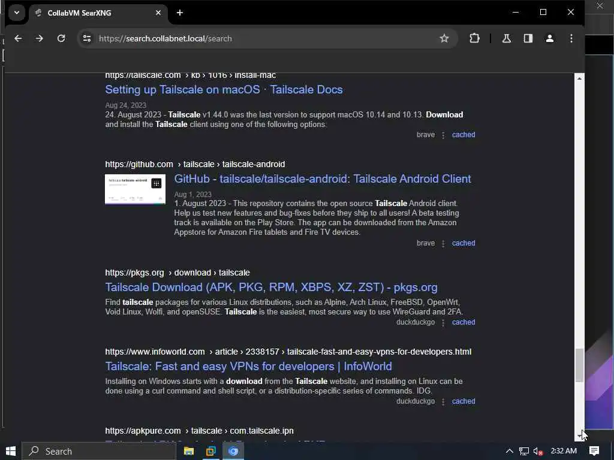614x460 pixels.
Task: Switch to Chrome in the taskbar
Action: (233, 451)
